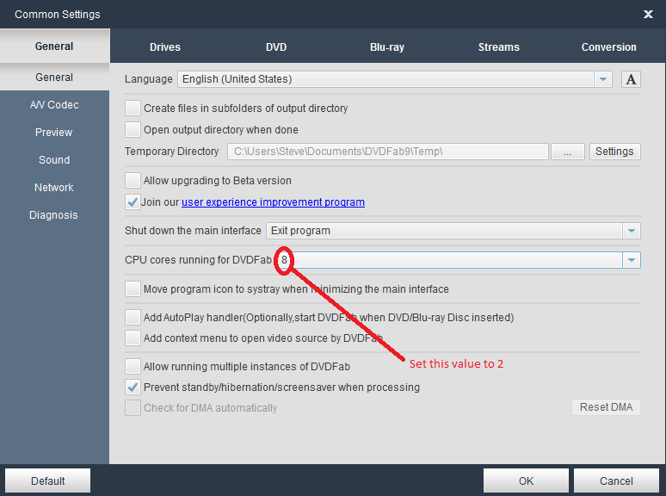This screenshot has height=496, width=666.
Task: Open Sound sidebar section
Action: tap(54, 160)
